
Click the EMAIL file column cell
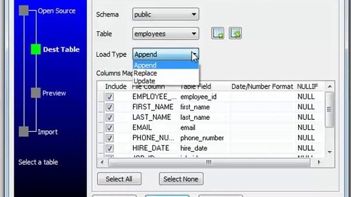(155, 128)
